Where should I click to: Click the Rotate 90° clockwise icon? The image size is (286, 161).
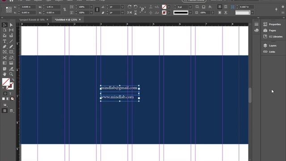click(x=130, y=7)
